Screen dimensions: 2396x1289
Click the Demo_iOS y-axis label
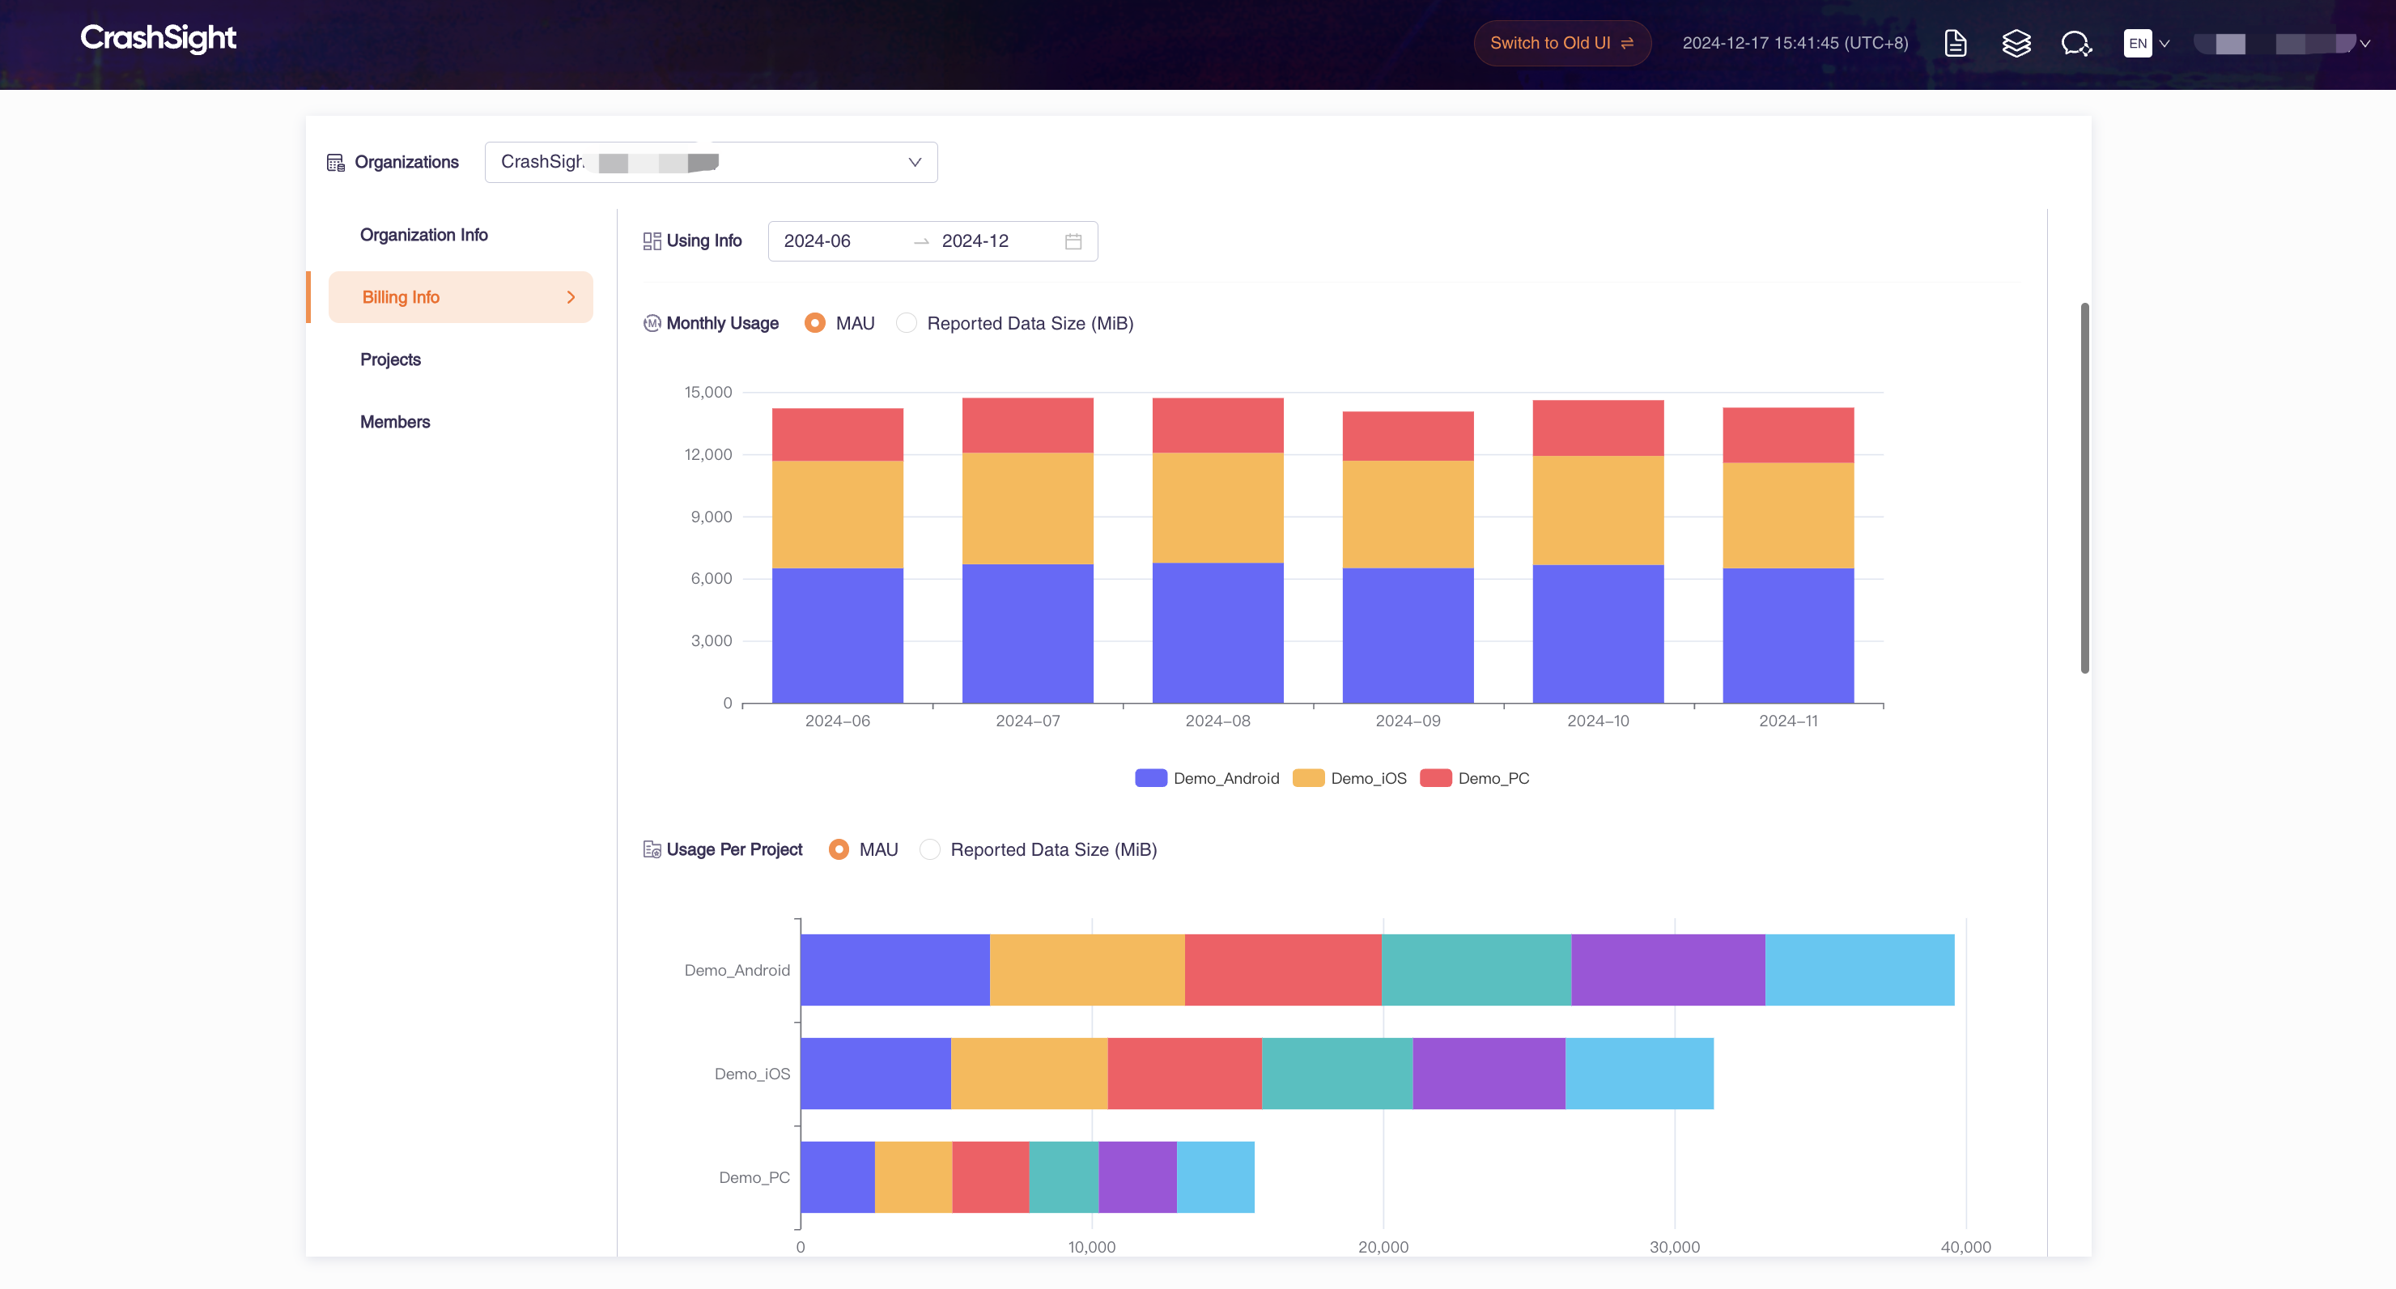click(x=751, y=1073)
